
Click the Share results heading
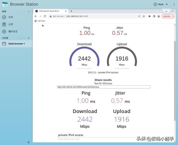coord(103,80)
